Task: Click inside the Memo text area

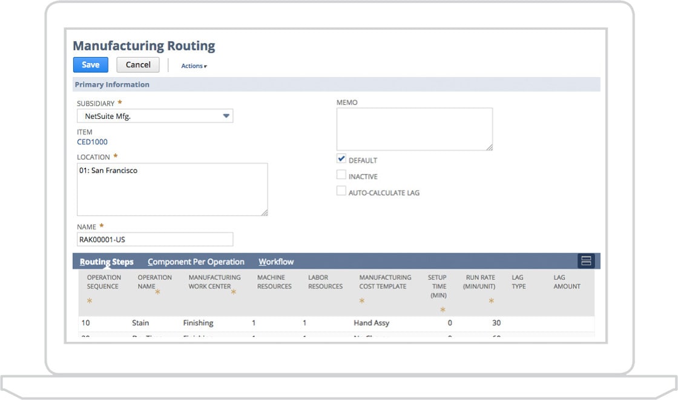Action: 414,129
